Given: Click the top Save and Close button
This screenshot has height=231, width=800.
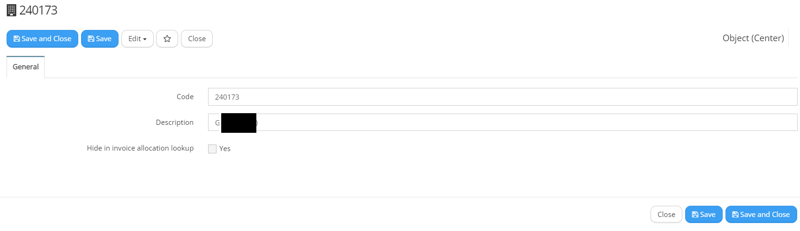Looking at the screenshot, I should (42, 39).
